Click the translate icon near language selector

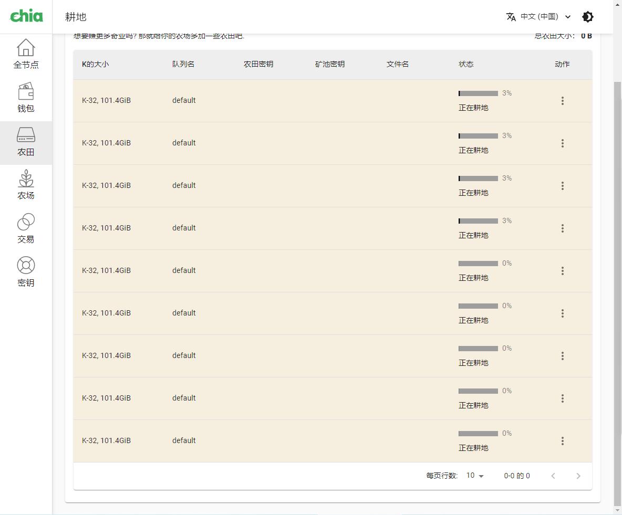pos(511,17)
